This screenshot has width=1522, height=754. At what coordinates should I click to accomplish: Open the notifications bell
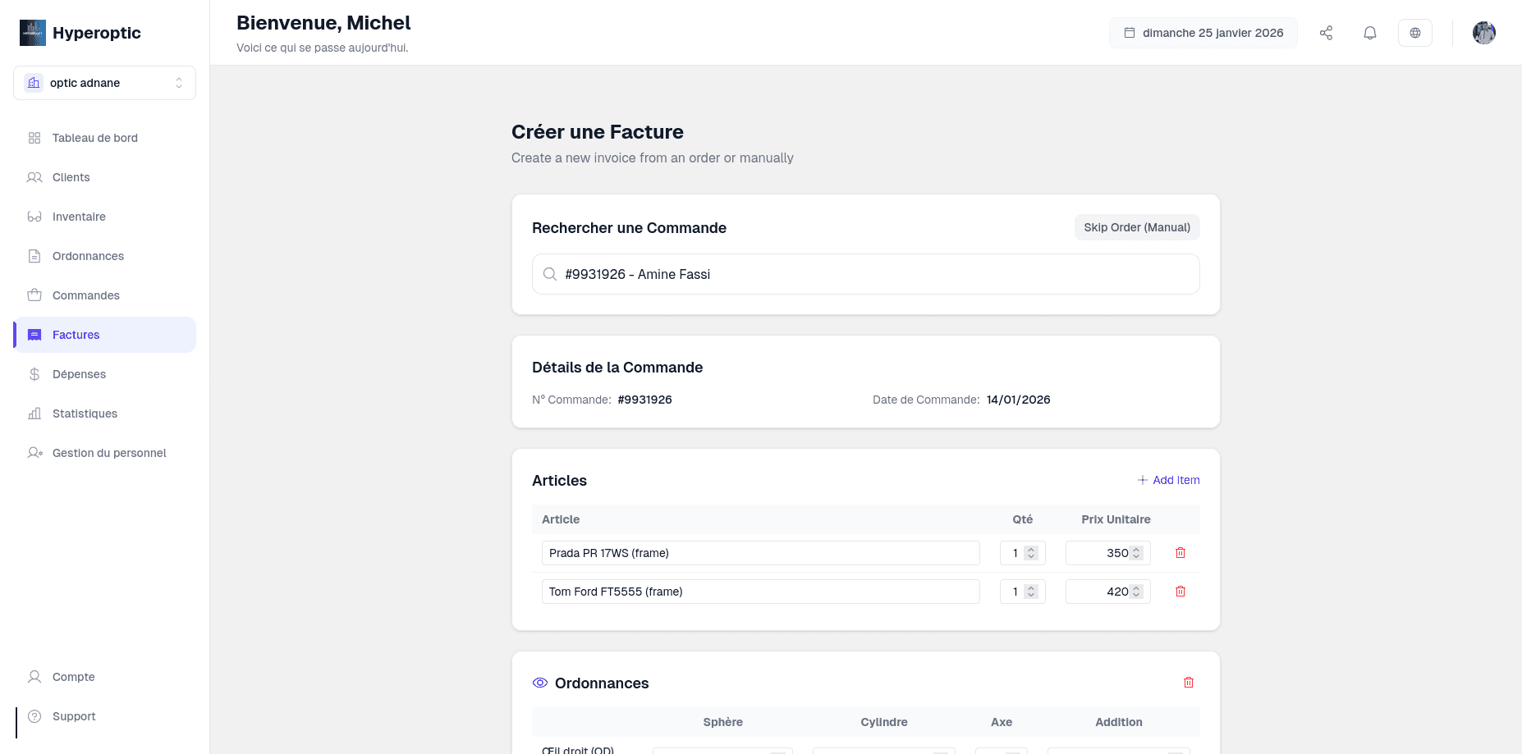(1369, 33)
